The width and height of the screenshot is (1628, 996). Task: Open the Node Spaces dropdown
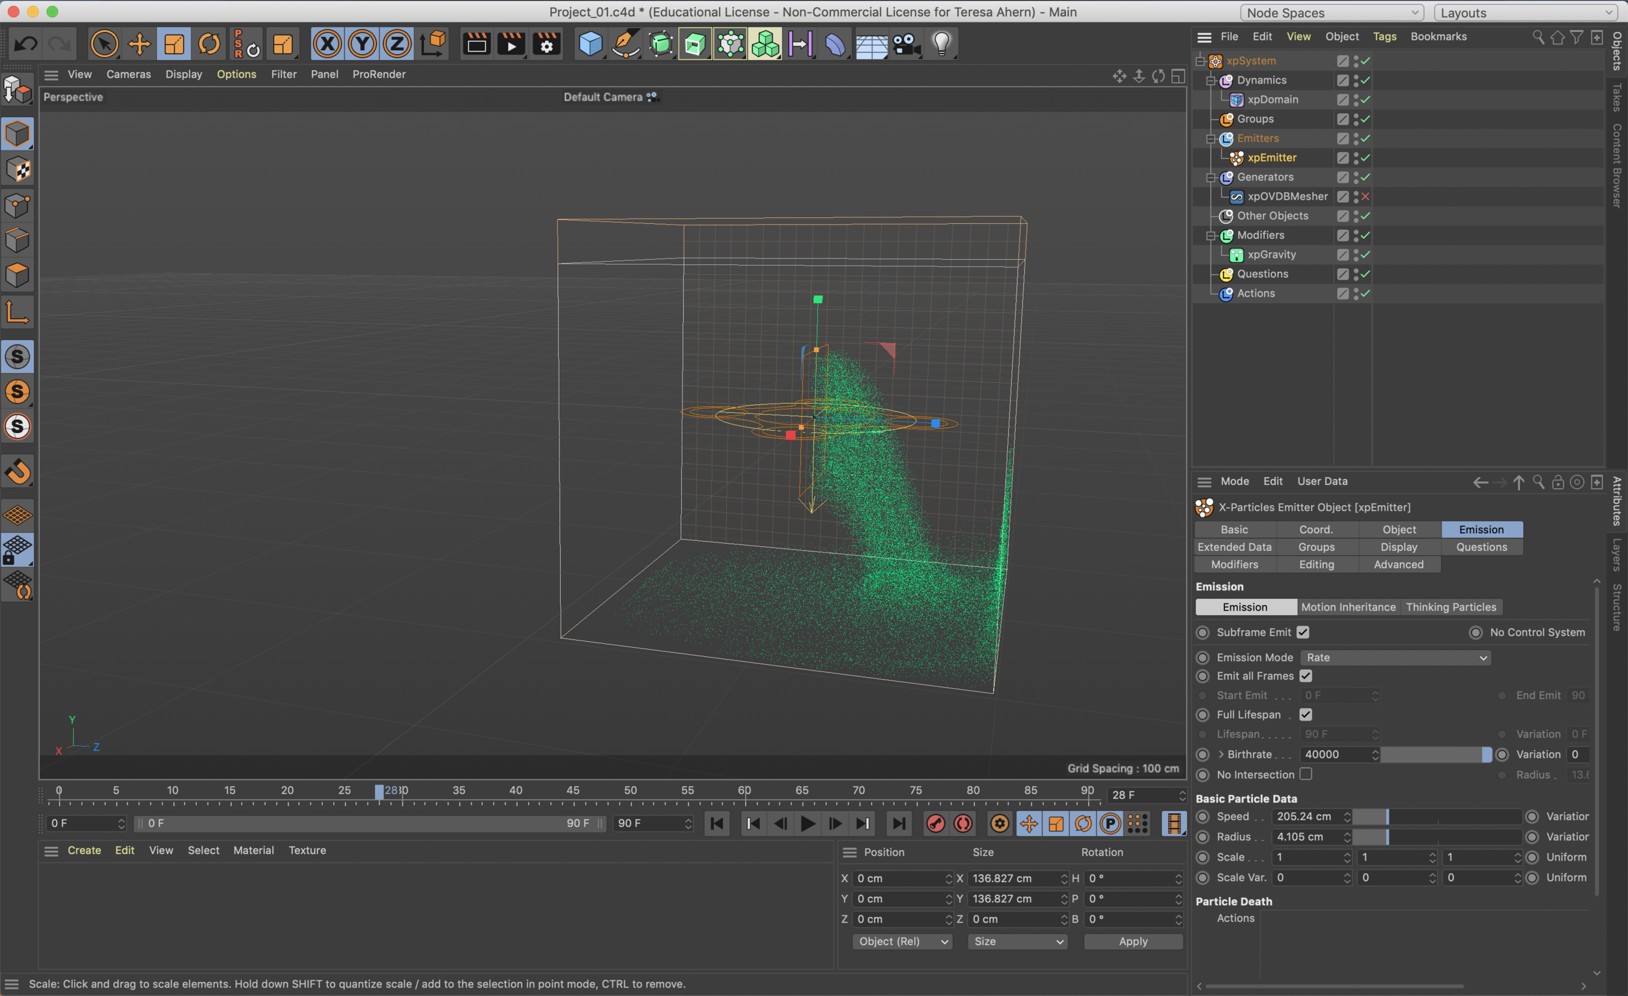coord(1330,12)
